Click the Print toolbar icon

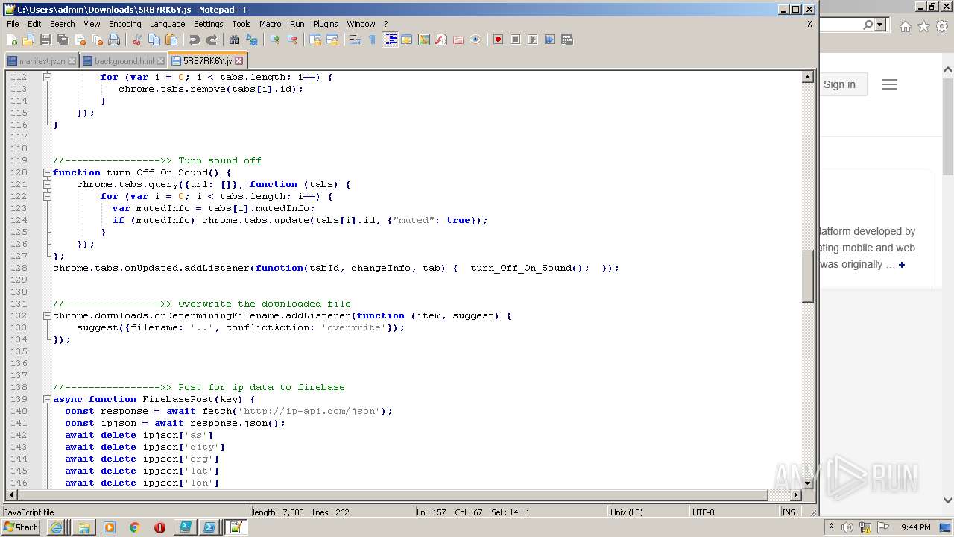[x=114, y=40]
